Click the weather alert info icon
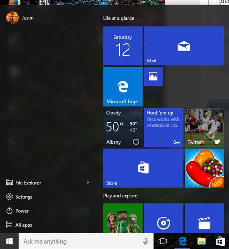Image resolution: width=229 pixels, height=249 pixels. coord(136,142)
